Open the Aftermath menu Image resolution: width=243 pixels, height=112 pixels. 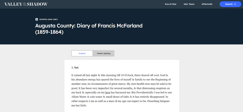(207, 4)
